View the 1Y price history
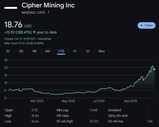Image resolution: width=159 pixels, height=127 pixels. point(75,51)
